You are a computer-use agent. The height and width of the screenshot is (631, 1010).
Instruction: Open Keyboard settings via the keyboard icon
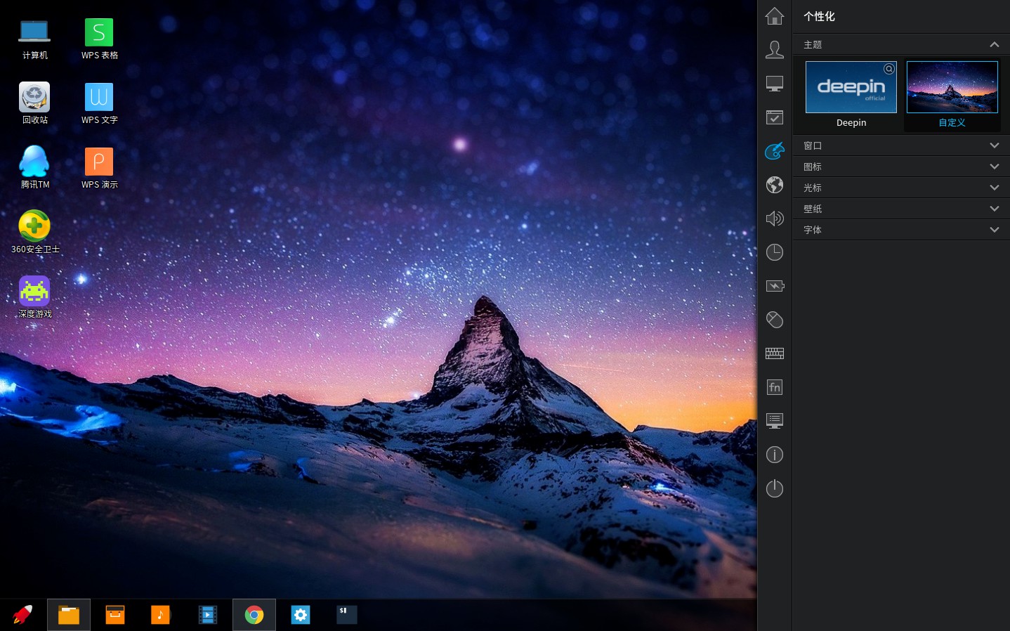[x=774, y=353]
